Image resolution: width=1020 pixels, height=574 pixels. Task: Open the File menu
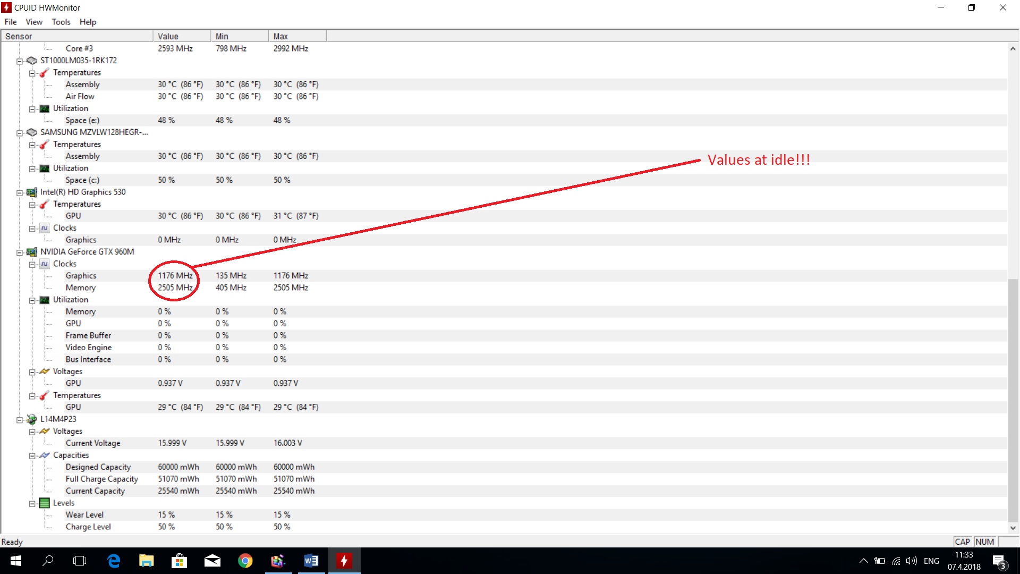point(11,22)
